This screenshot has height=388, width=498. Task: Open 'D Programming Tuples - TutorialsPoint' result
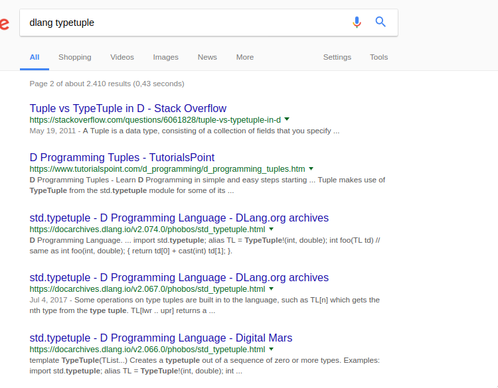point(122,158)
